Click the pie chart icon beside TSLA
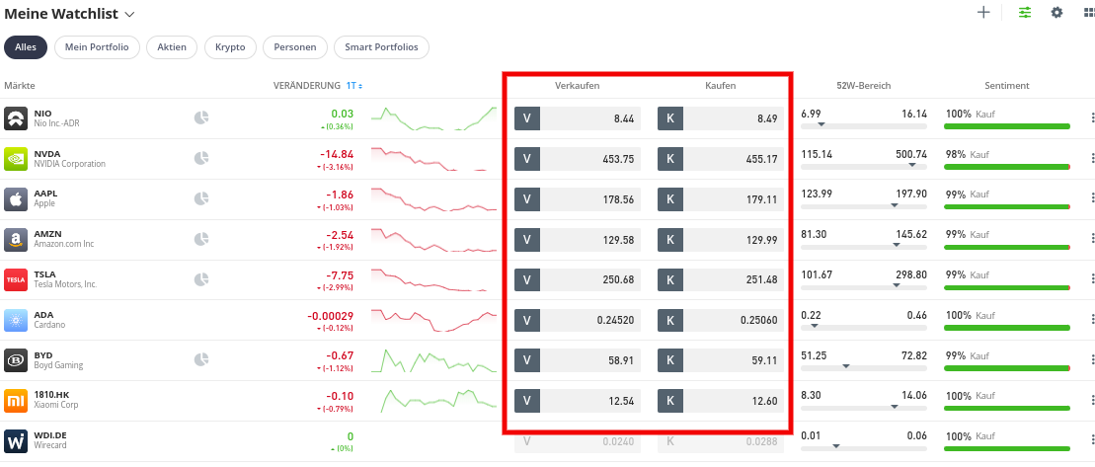The height and width of the screenshot is (467, 1095). tap(201, 279)
